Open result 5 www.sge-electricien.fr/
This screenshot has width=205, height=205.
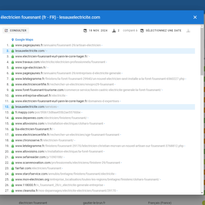click(x=31, y=68)
